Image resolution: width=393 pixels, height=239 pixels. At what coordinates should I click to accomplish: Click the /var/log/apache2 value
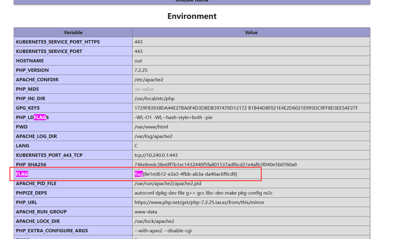(x=153, y=136)
